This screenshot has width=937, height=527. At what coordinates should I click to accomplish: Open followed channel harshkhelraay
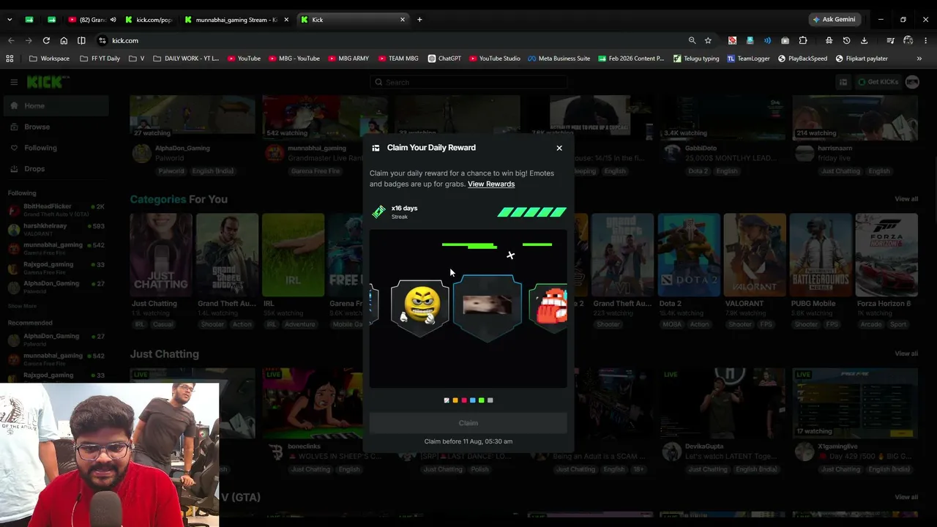[56, 229]
